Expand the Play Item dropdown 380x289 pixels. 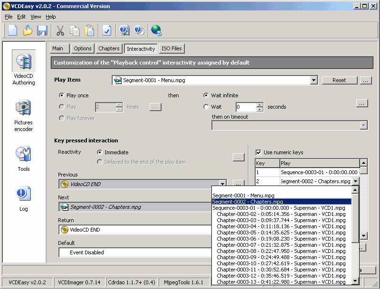coord(313,80)
